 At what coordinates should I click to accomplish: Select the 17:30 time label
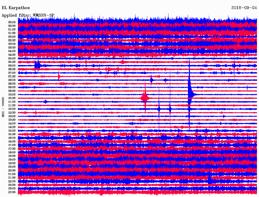pos(12,149)
